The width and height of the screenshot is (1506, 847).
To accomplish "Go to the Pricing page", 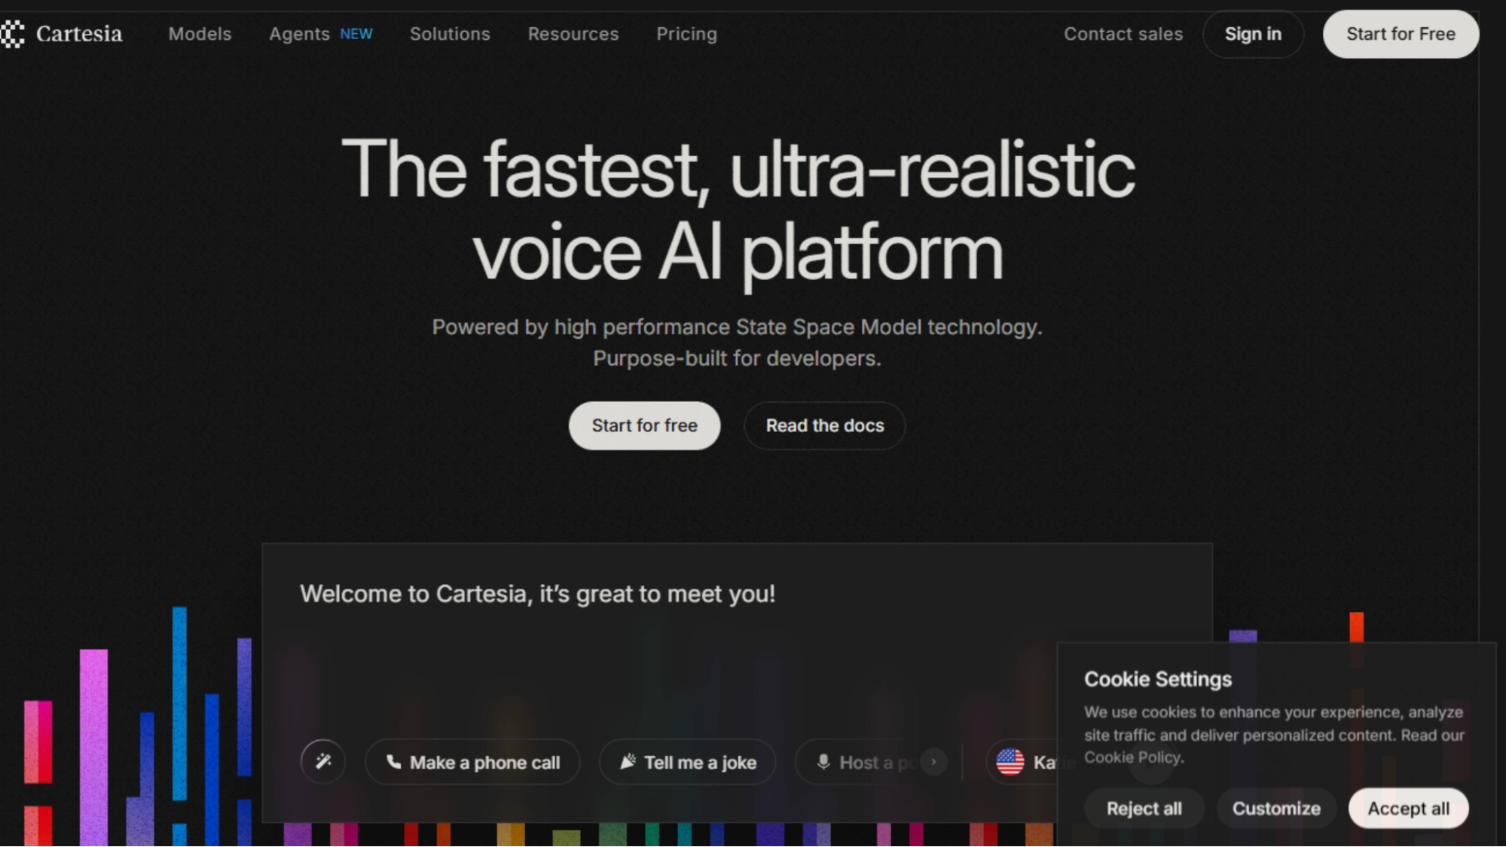I will [x=686, y=34].
